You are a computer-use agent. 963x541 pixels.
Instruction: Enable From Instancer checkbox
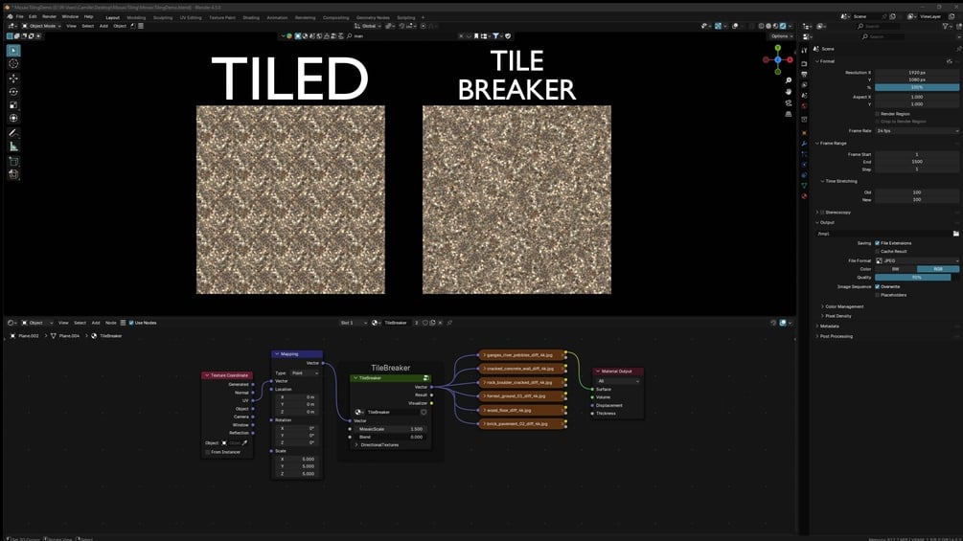208,452
